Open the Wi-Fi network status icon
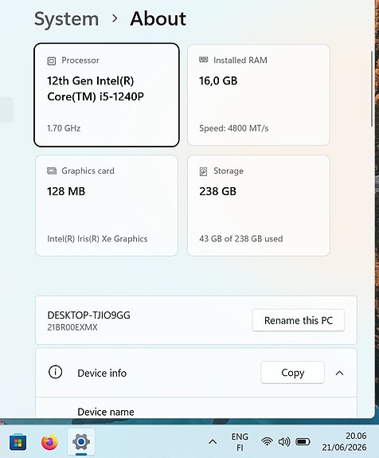The image size is (379, 458). (267, 441)
